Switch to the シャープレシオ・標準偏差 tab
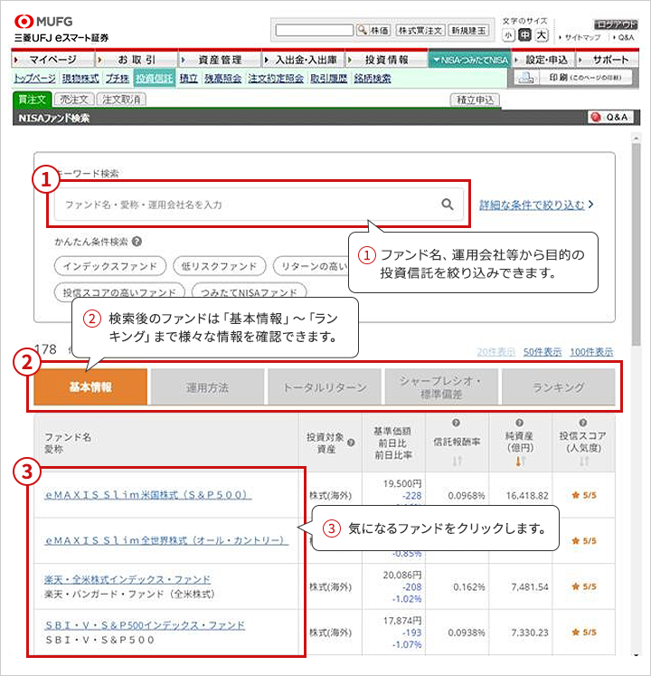The width and height of the screenshot is (651, 676). tap(441, 386)
